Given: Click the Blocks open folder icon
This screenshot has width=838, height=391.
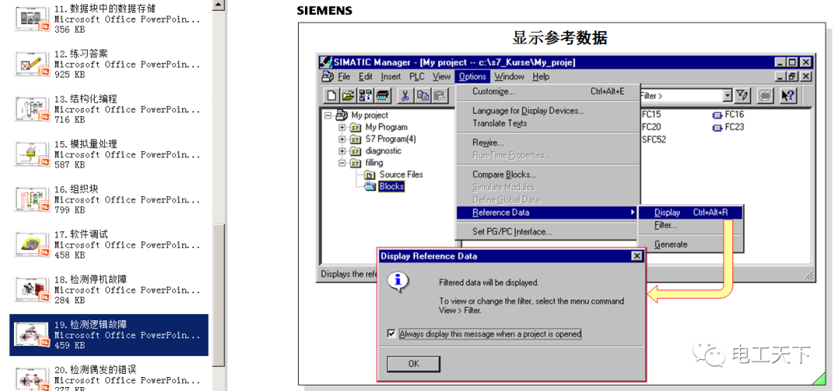Looking at the screenshot, I should [x=370, y=186].
